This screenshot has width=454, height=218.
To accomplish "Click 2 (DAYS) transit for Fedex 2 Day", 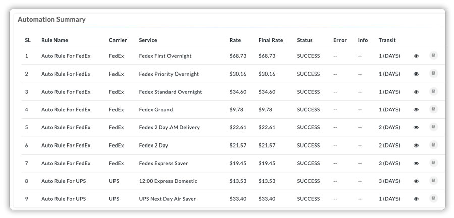I will point(389,146).
